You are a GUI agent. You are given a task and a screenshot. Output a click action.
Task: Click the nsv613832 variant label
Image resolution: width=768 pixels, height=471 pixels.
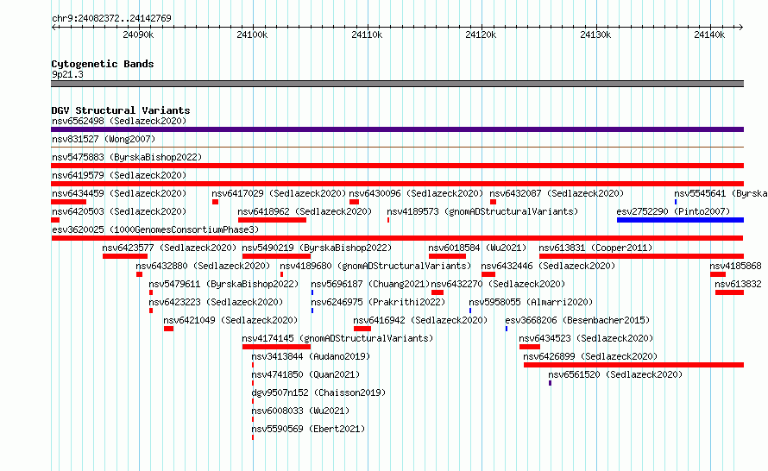738,284
